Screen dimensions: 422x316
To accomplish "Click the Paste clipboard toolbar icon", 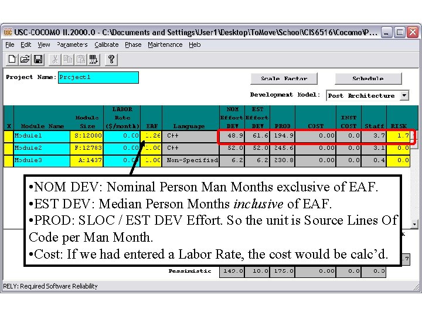I will [x=81, y=59].
